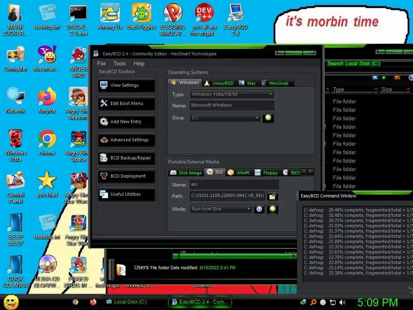Open the Tools menu in EasyBCD
The image size is (413, 310).
tap(119, 63)
